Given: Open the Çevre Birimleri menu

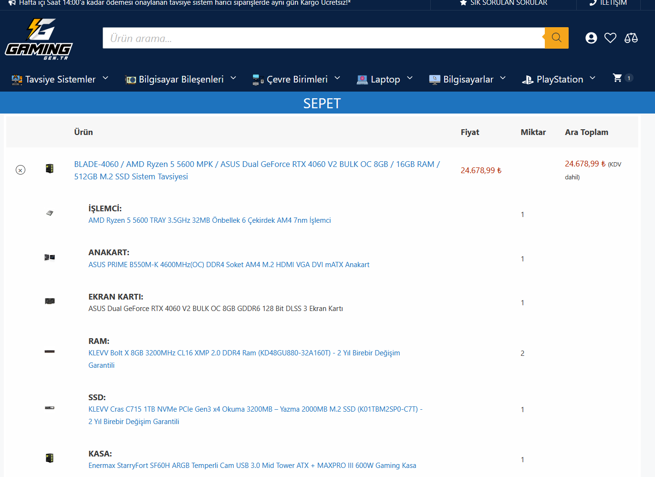Looking at the screenshot, I should pos(297,80).
